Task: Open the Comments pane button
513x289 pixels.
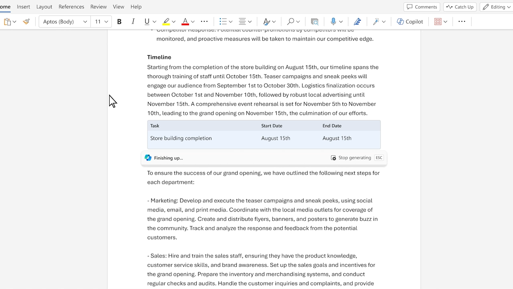Action: coord(422,7)
